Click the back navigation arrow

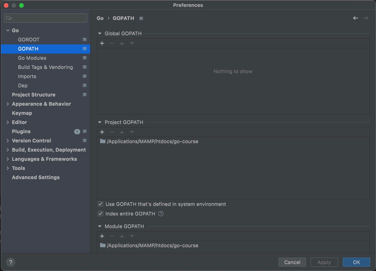[355, 18]
